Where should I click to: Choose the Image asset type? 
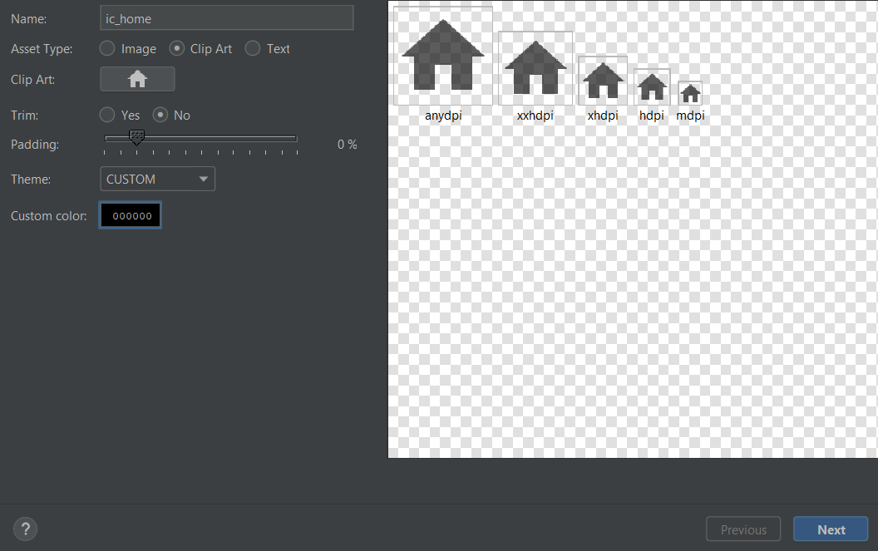[128, 49]
